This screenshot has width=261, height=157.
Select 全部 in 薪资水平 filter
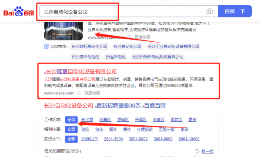pos(71,139)
